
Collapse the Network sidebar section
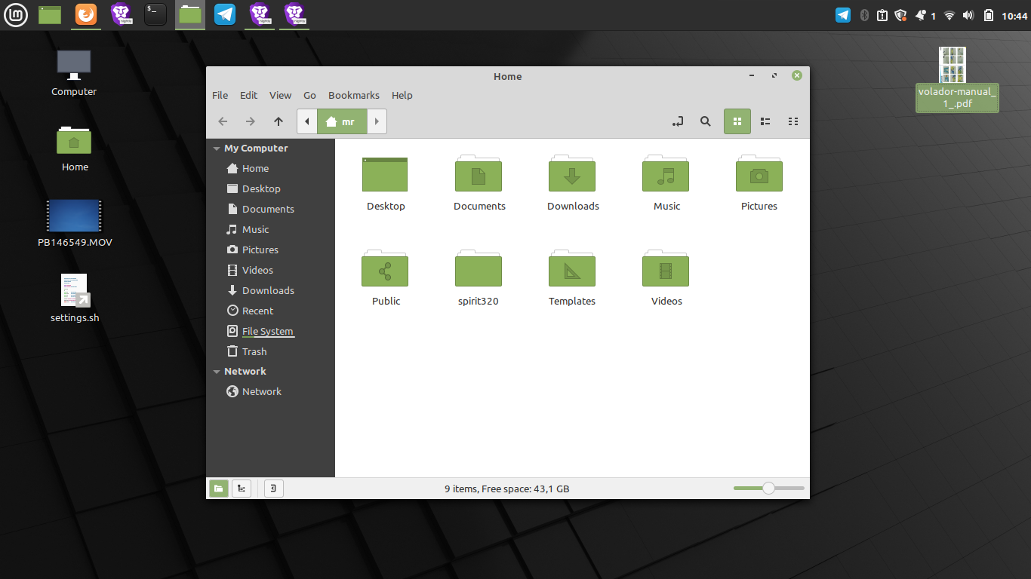(217, 372)
